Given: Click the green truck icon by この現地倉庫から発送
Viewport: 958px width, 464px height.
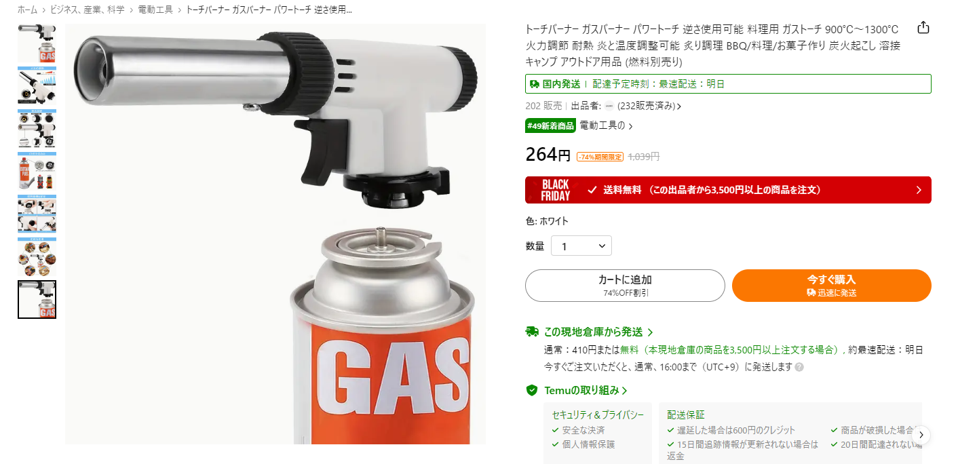Looking at the screenshot, I should click(532, 332).
